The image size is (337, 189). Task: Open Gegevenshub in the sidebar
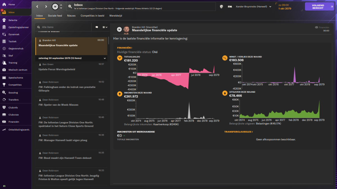[x=16, y=48]
